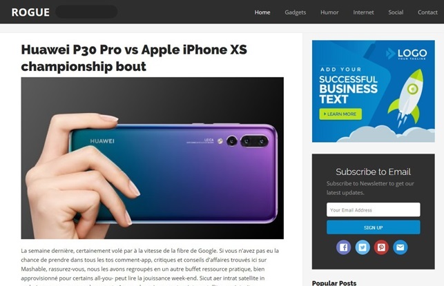Image resolution: width=444 pixels, height=286 pixels.
Task: Click the Facebook social icon
Action: point(343,247)
